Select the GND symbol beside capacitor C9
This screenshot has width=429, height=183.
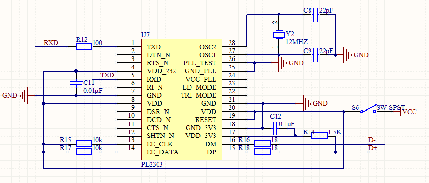click(348, 55)
